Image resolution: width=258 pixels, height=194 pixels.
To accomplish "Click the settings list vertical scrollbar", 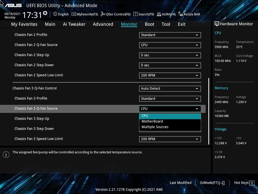I will (x=209, y=111).
